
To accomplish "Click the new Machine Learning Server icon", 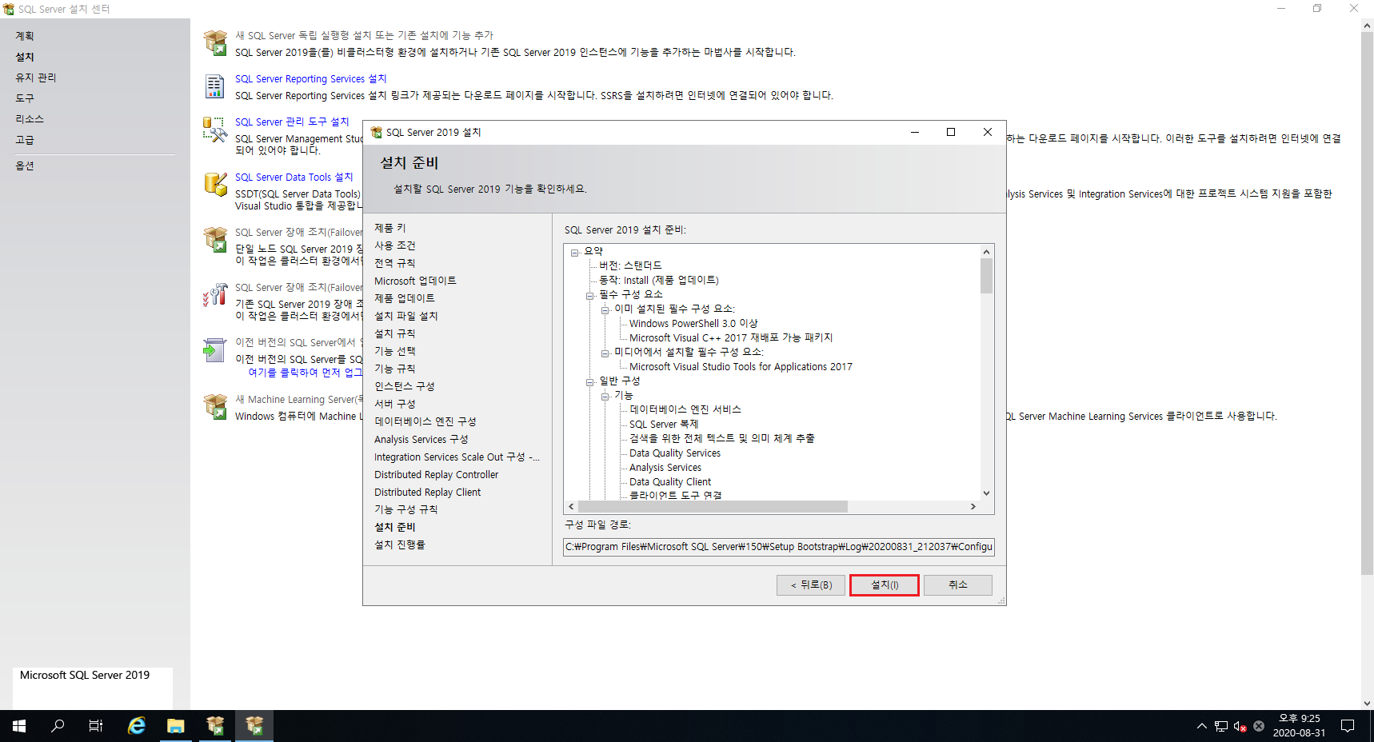I will (215, 407).
